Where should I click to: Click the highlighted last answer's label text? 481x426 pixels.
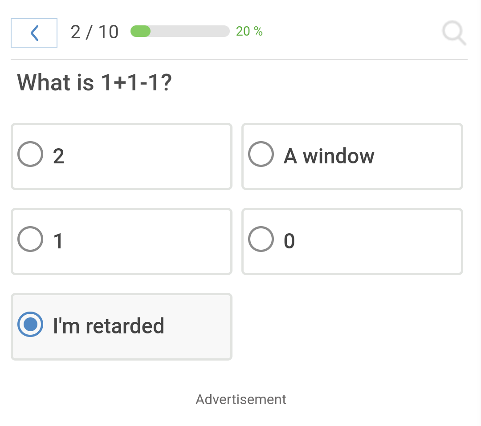tap(109, 326)
